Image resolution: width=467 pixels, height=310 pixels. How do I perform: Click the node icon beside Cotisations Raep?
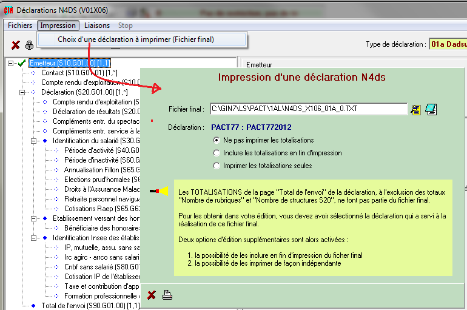pyautogui.click(x=56, y=209)
